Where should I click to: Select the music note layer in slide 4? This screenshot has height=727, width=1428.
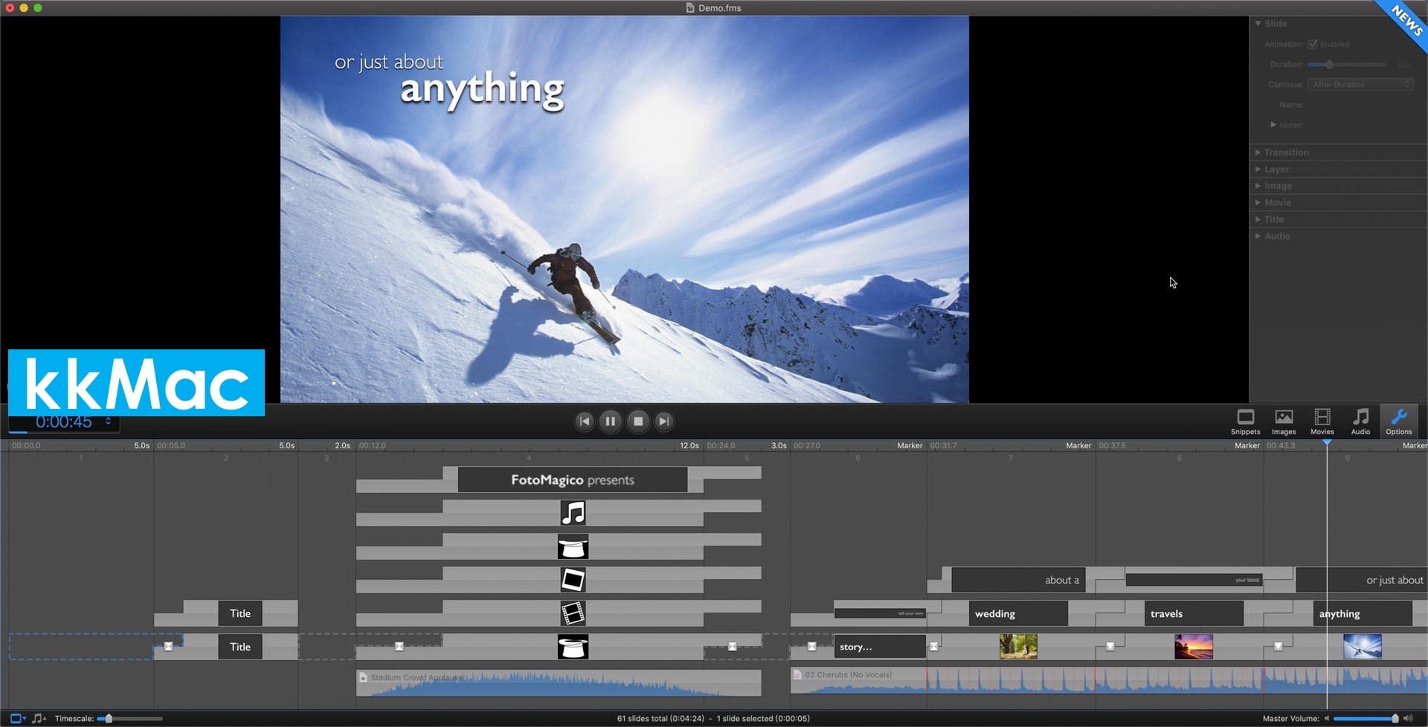pos(573,513)
